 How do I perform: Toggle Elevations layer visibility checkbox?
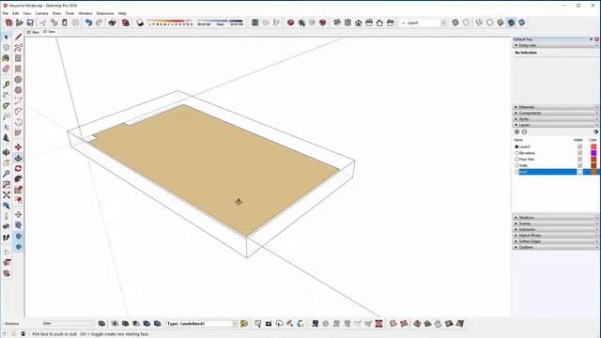pyautogui.click(x=579, y=153)
